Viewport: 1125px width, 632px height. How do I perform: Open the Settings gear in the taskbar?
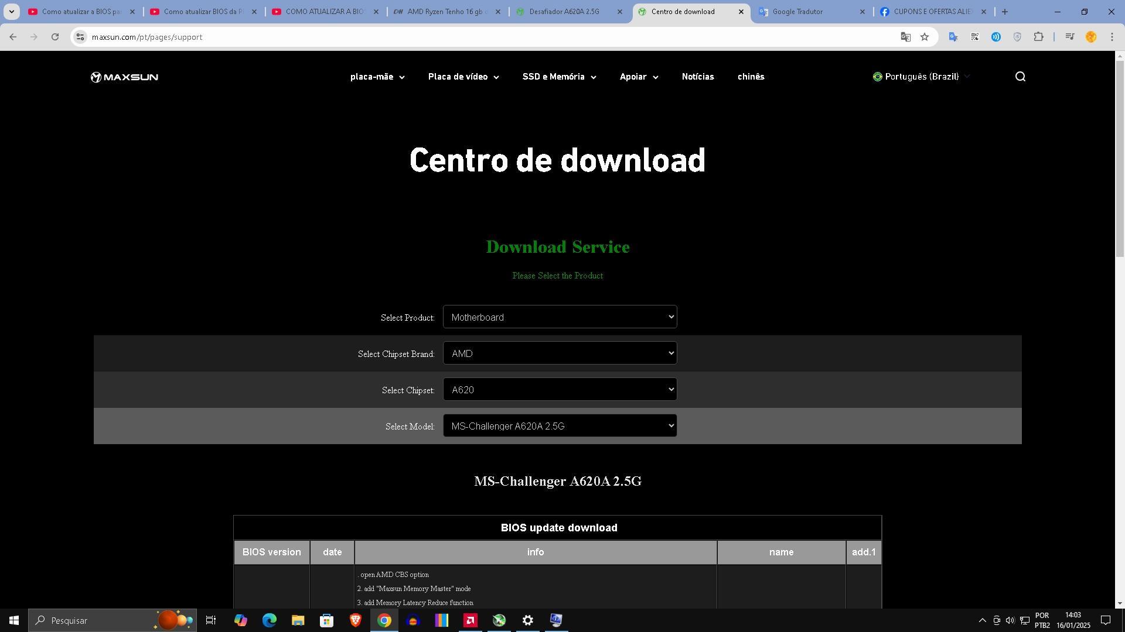click(527, 620)
